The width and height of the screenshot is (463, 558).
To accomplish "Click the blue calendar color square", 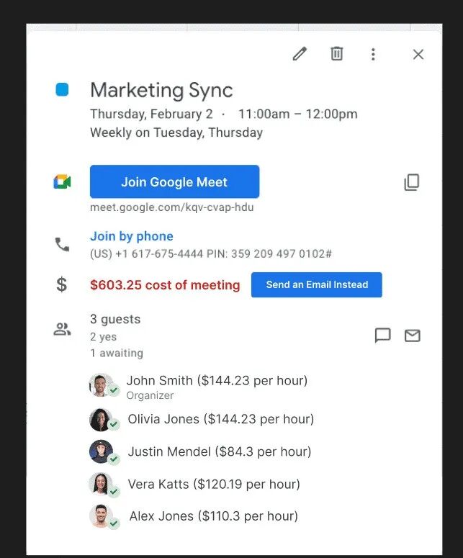I will 62,90.
